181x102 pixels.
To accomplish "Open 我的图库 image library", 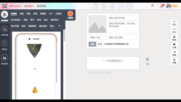I will 5,59.
